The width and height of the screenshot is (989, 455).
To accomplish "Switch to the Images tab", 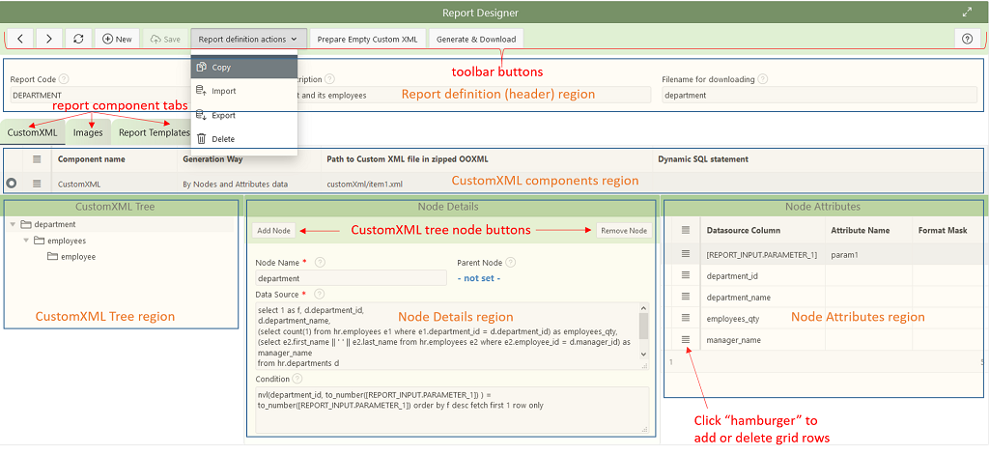I will point(88,132).
